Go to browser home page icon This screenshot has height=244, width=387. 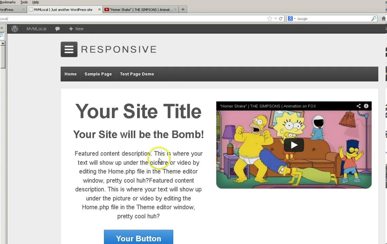click(384, 19)
